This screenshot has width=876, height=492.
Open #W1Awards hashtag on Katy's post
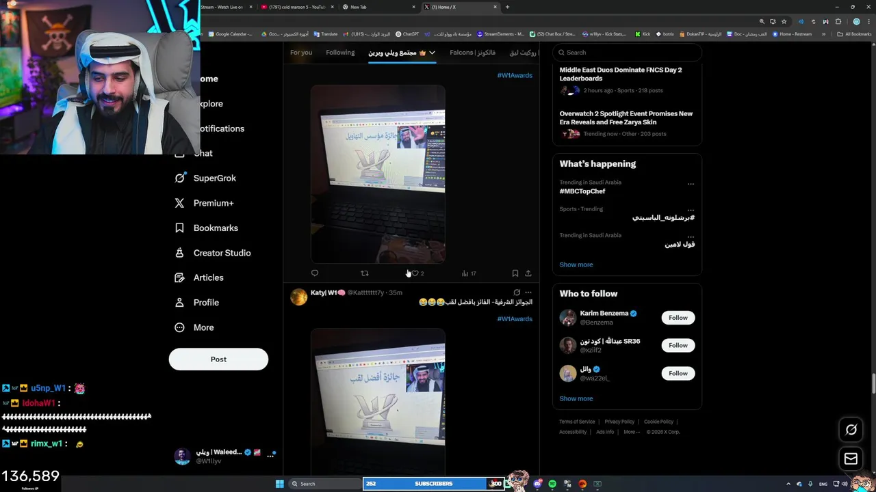tap(515, 319)
